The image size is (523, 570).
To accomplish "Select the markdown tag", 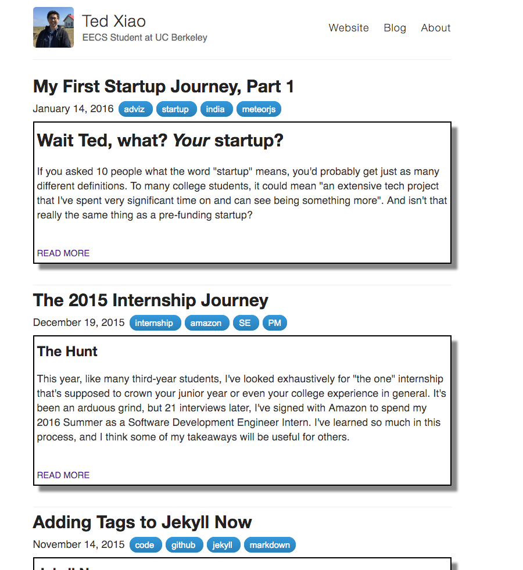I will pyautogui.click(x=270, y=545).
